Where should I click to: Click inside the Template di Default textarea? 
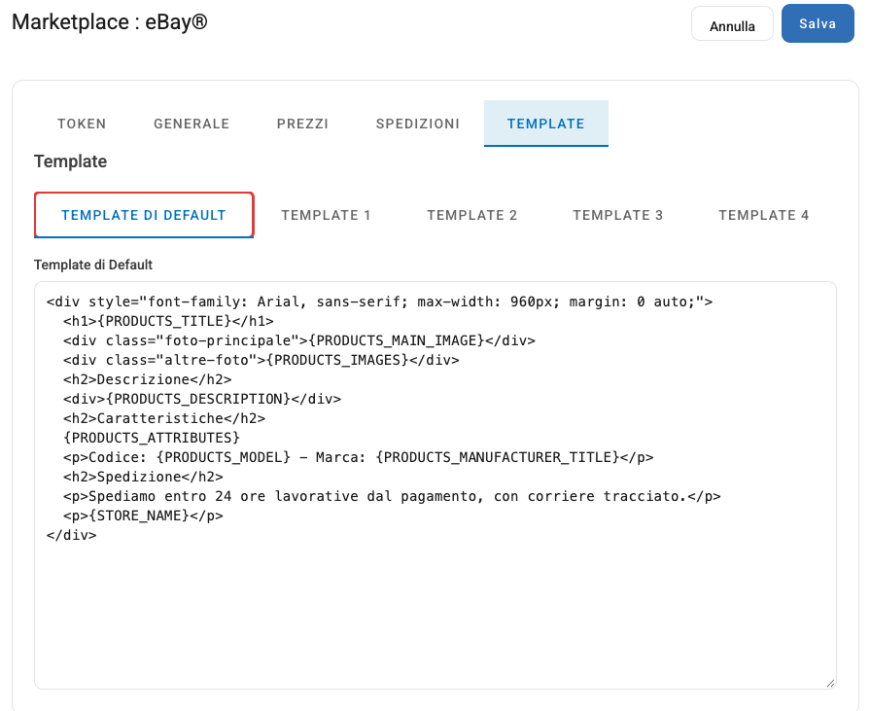coord(435,485)
